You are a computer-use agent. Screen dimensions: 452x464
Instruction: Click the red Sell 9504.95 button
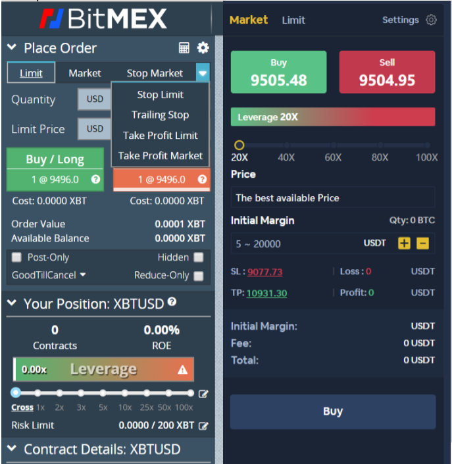(388, 72)
